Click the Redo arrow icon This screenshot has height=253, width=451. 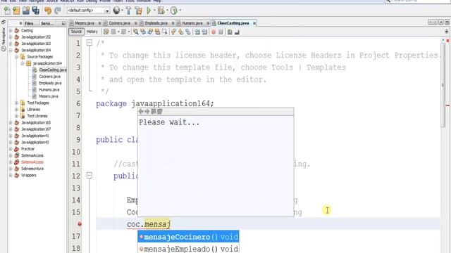point(58,11)
